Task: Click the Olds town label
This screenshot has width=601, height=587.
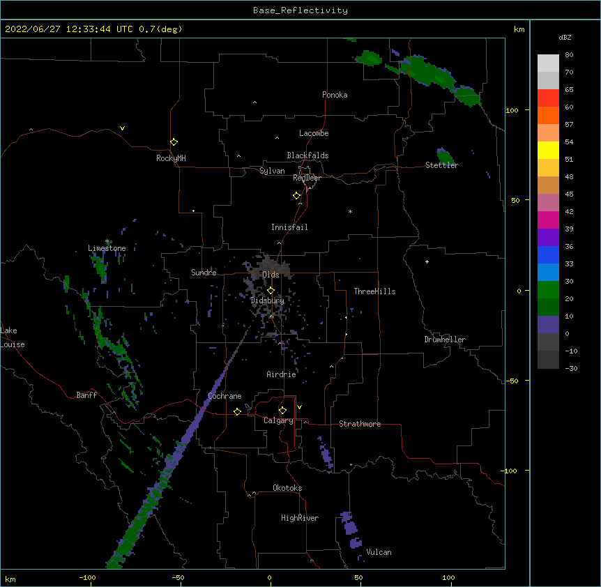Action: [271, 275]
